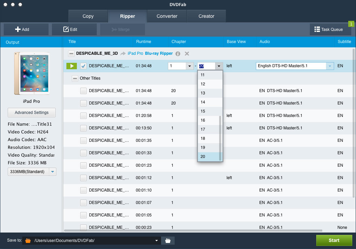Select chapter 20 in the list

(x=209, y=156)
